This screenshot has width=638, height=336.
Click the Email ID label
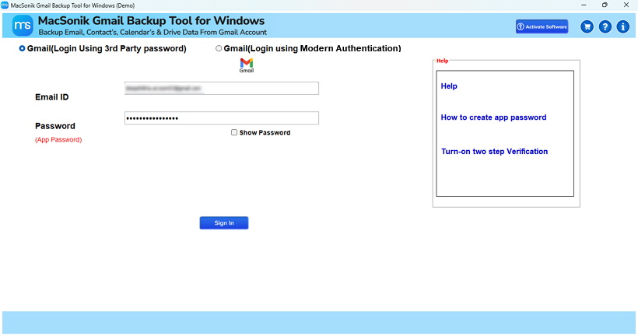[x=51, y=97]
